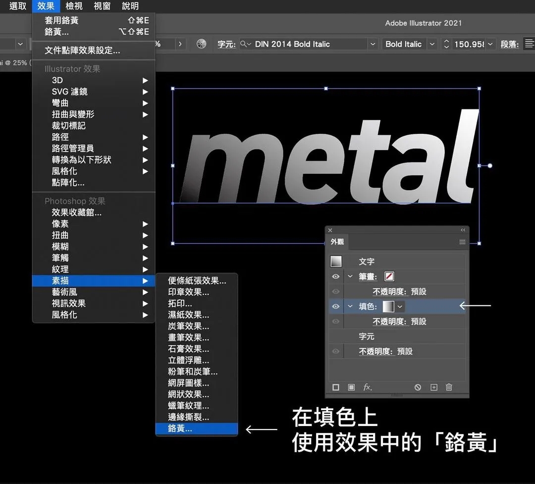The width and height of the screenshot is (535, 484).
Task: Close the 外觀 panel with X icon
Action: [330, 230]
